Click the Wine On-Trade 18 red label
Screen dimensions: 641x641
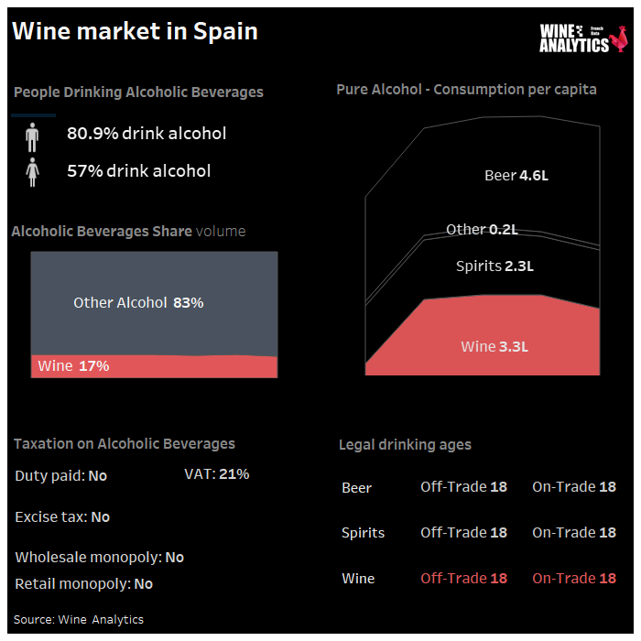(574, 579)
